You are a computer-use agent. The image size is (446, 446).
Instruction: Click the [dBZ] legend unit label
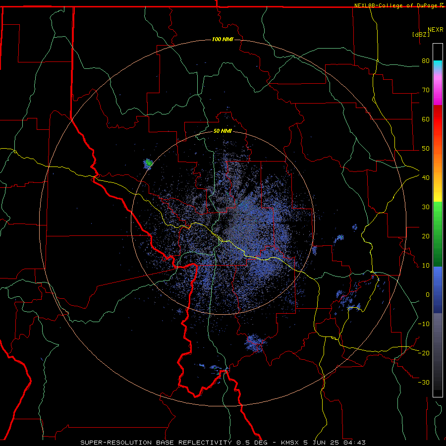point(421,34)
